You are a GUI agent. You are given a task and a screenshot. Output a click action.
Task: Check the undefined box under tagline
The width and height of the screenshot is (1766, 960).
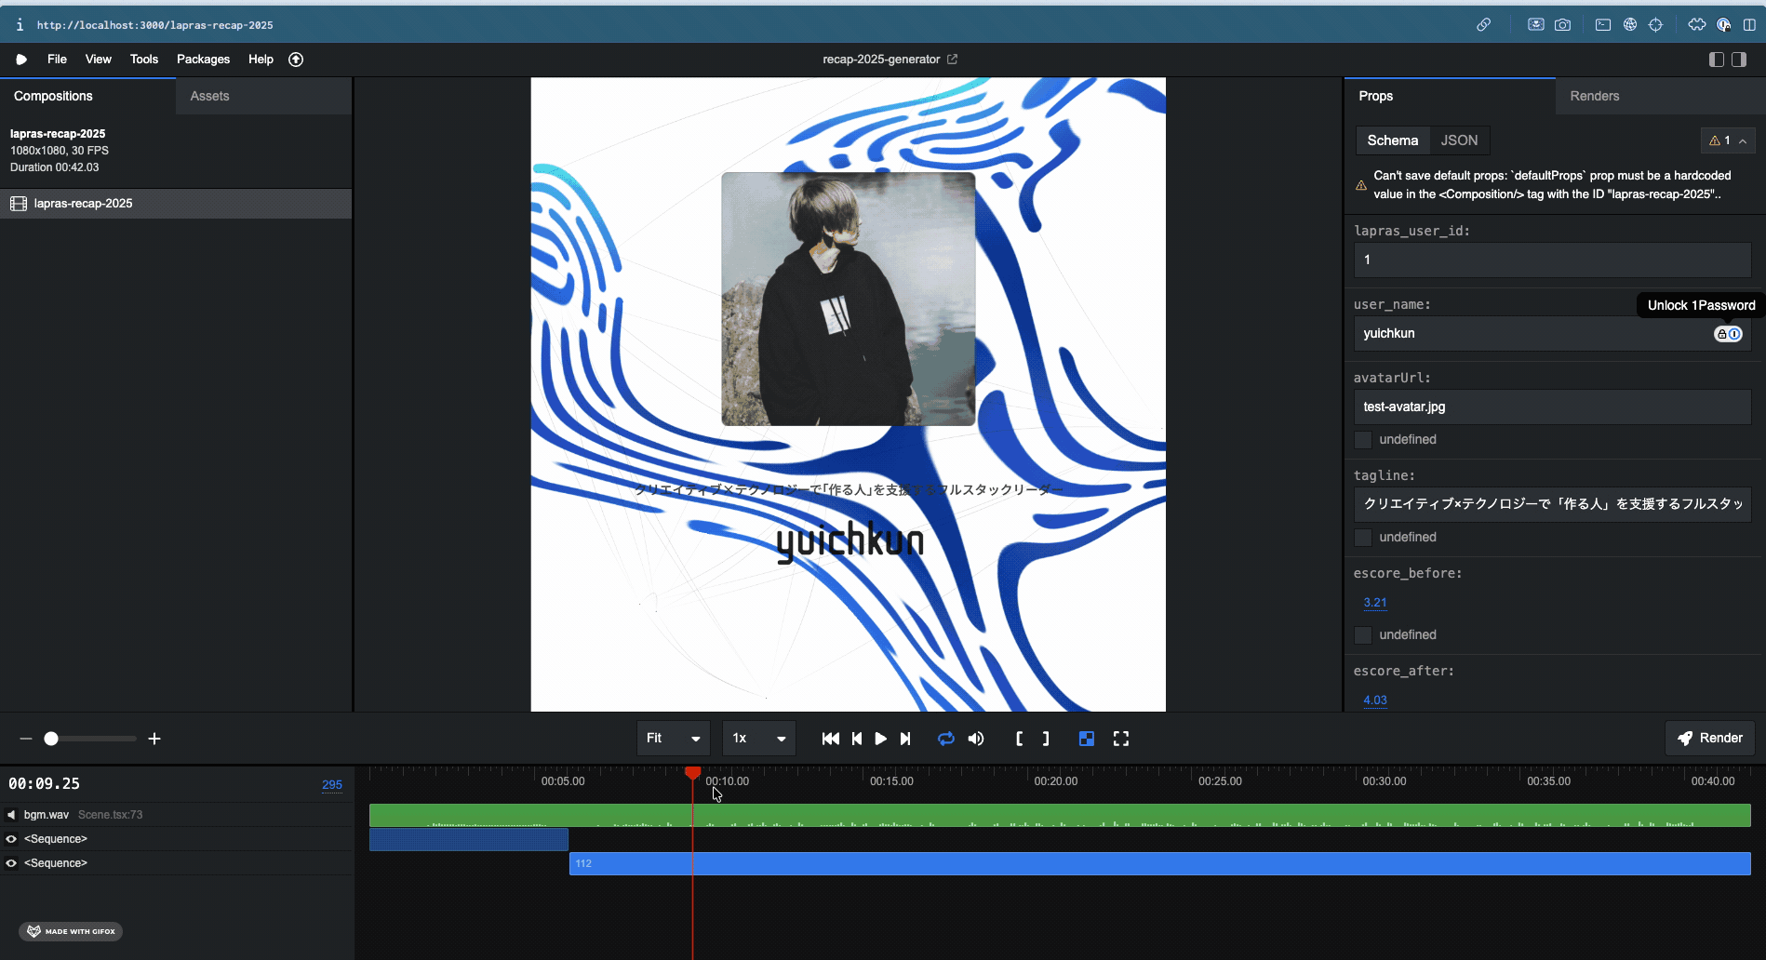(x=1363, y=538)
